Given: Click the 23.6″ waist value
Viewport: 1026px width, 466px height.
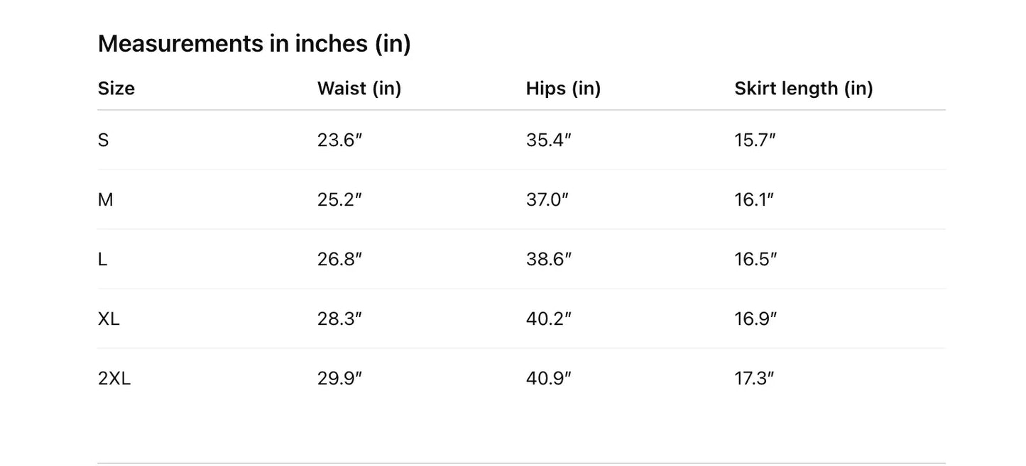Looking at the screenshot, I should tap(339, 140).
